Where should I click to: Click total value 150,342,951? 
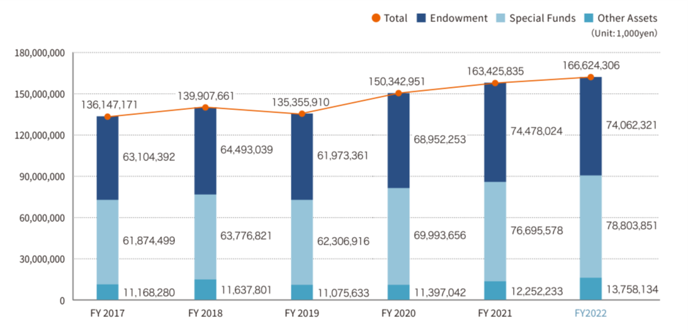coord(398,82)
